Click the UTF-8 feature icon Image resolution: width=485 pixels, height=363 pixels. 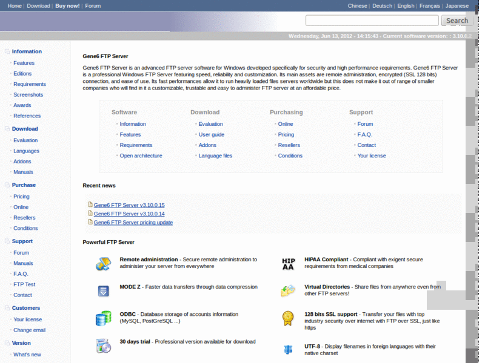pos(288,350)
